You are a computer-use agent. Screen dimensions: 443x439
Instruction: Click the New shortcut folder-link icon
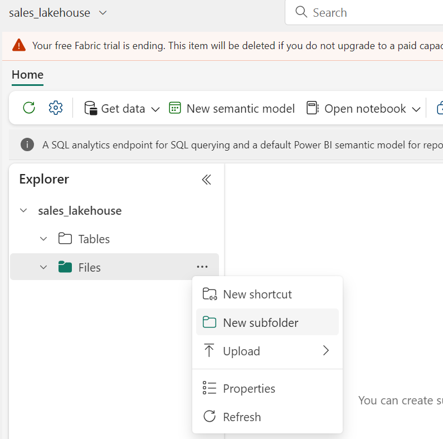(210, 294)
